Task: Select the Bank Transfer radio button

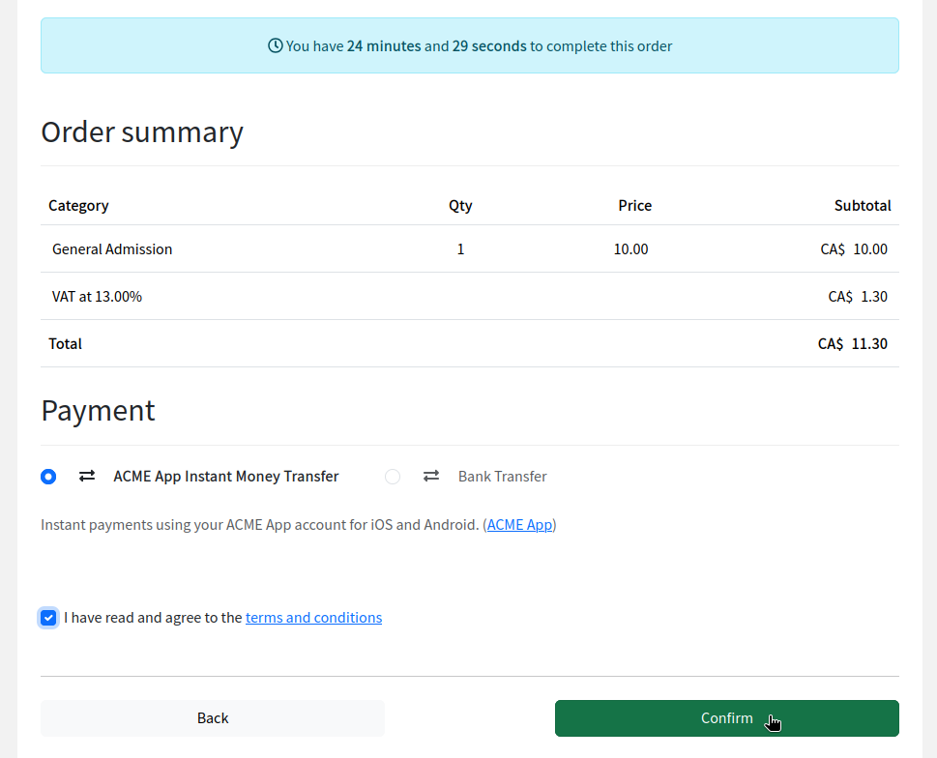Action: pyautogui.click(x=393, y=477)
